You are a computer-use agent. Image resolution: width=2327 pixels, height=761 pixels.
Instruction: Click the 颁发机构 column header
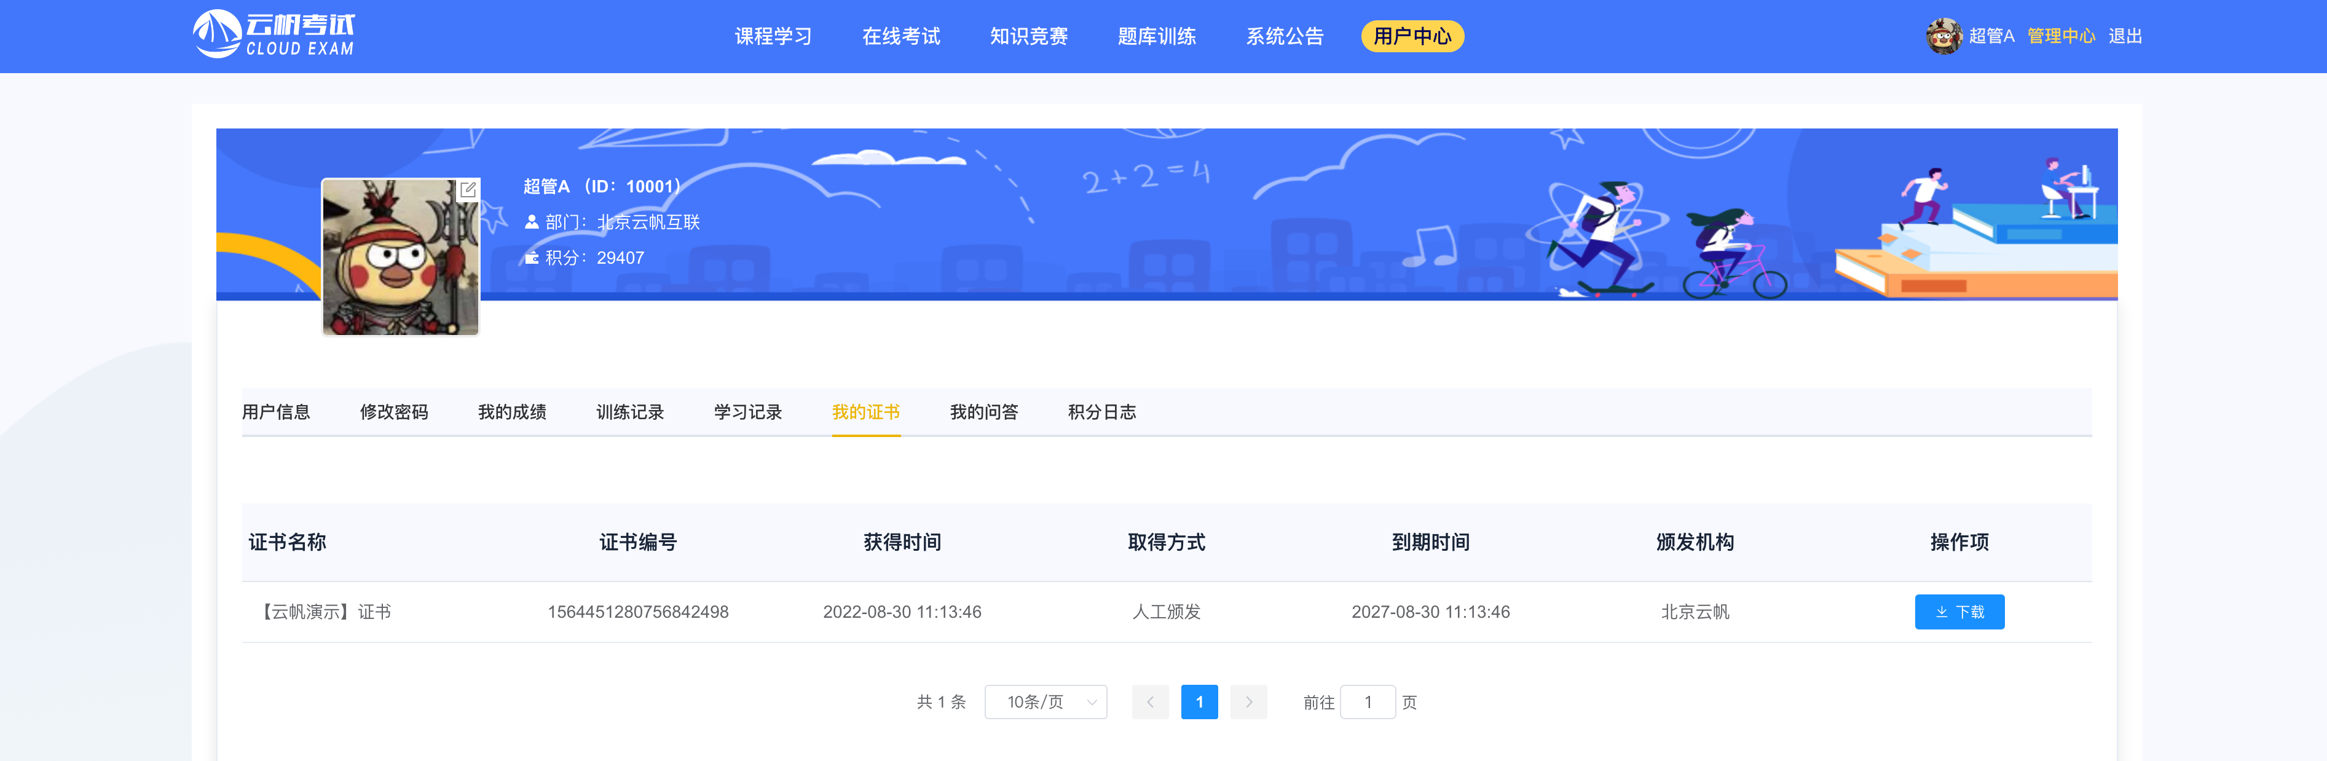pyautogui.click(x=1695, y=542)
